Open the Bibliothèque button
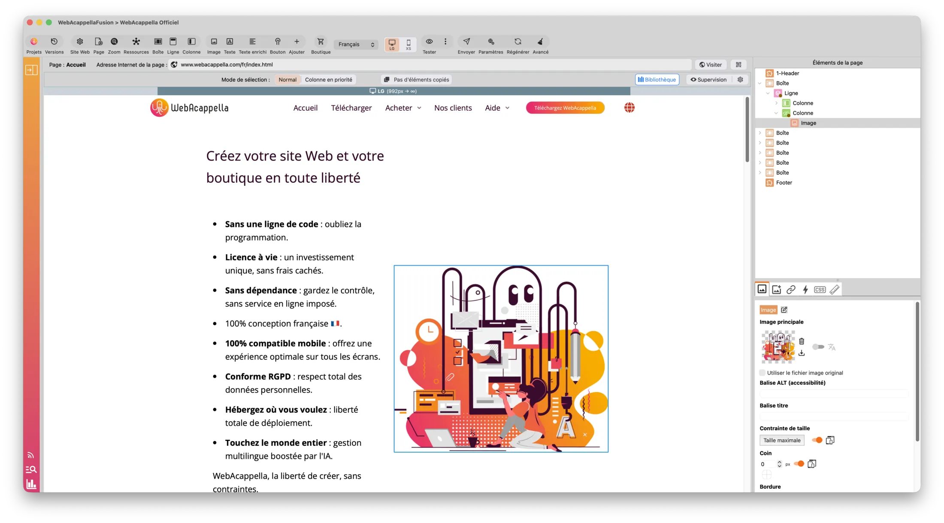This screenshot has height=523, width=944. coord(657,80)
